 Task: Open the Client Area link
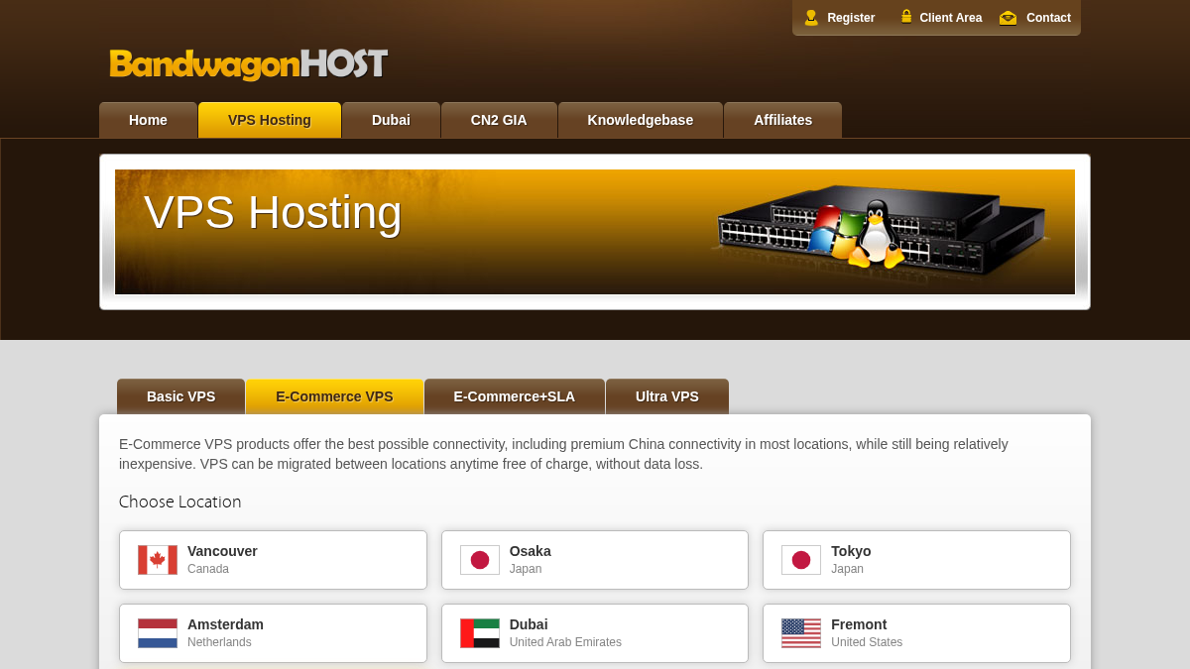coord(950,18)
